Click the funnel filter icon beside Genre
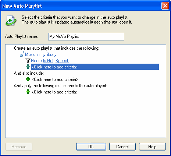The height and width of the screenshot is (156, 171). (28, 60)
